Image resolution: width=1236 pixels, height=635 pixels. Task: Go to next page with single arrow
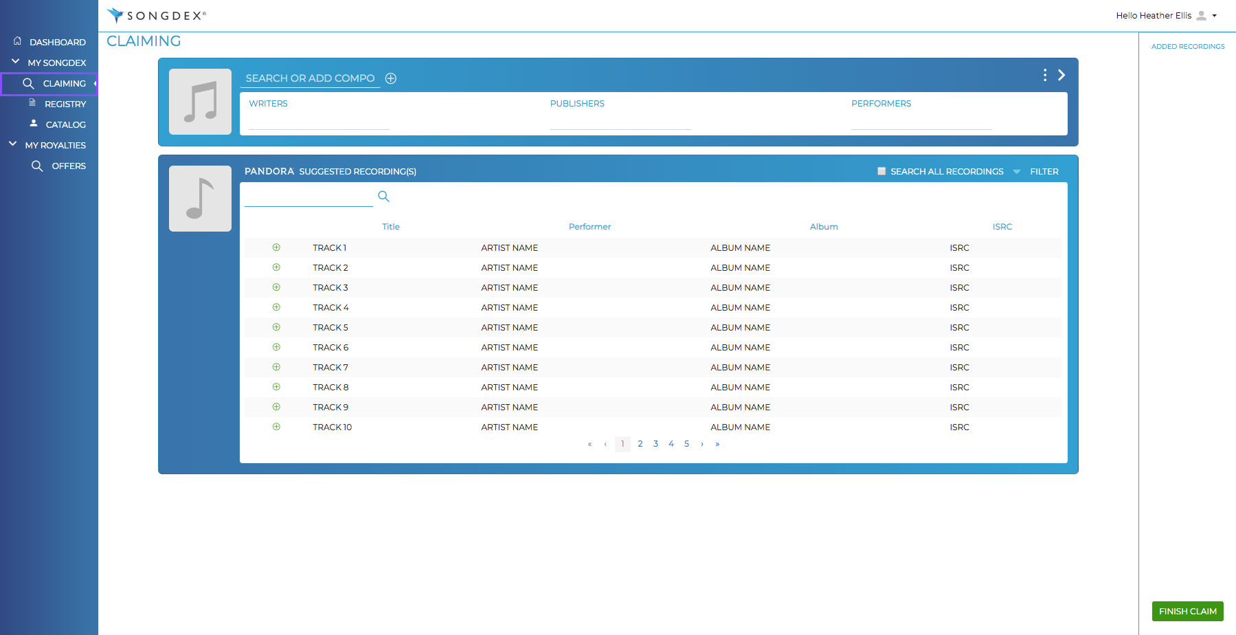click(702, 444)
